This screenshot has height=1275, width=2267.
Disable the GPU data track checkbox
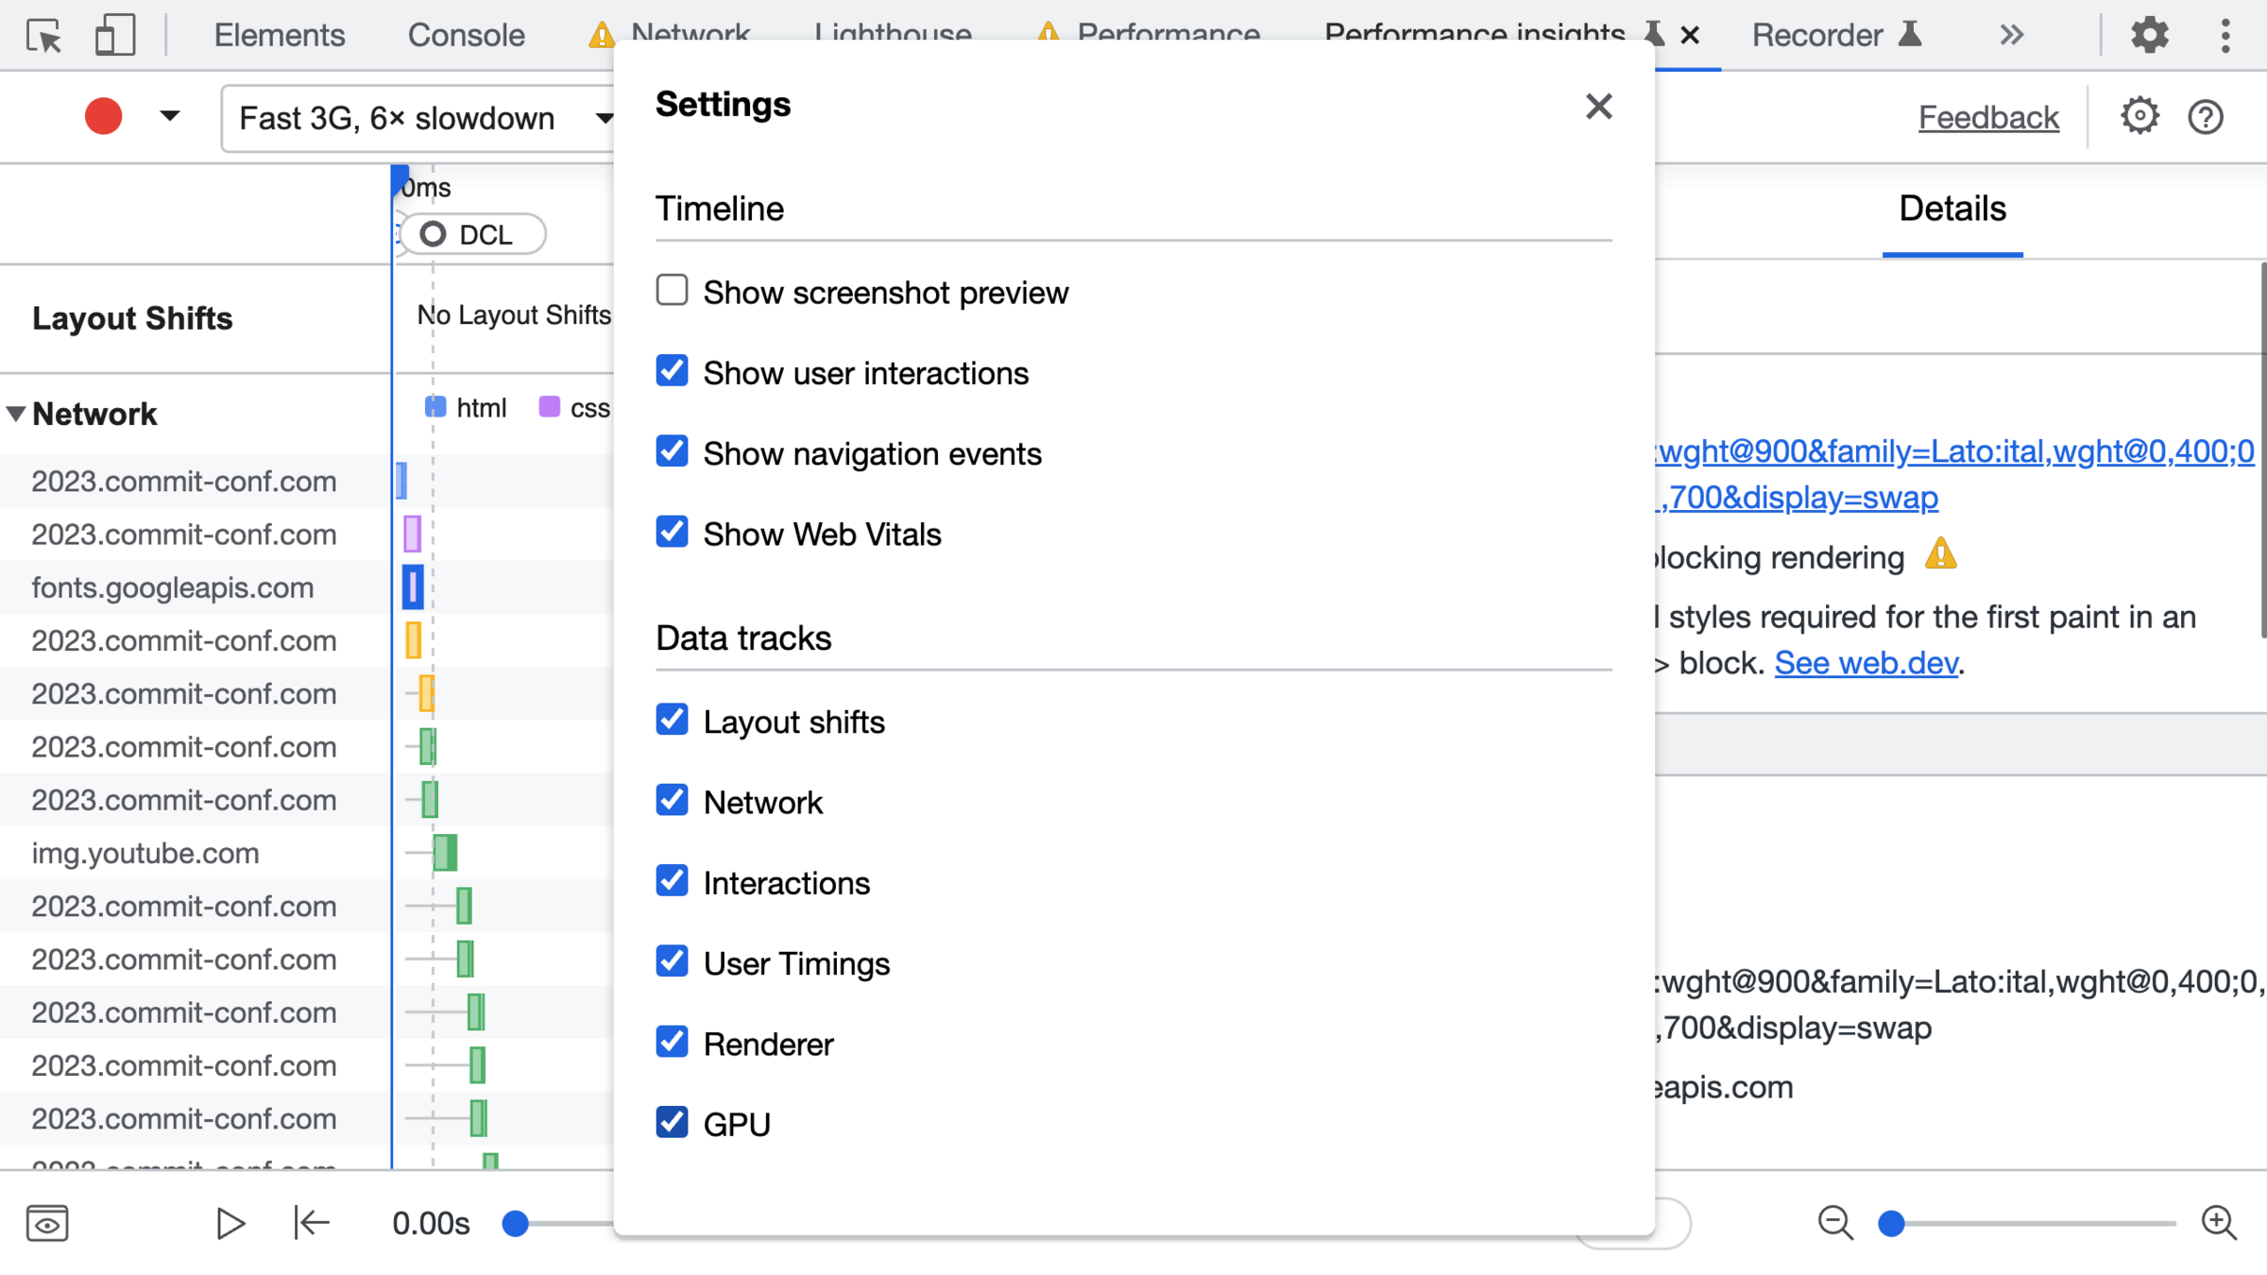coord(672,1123)
